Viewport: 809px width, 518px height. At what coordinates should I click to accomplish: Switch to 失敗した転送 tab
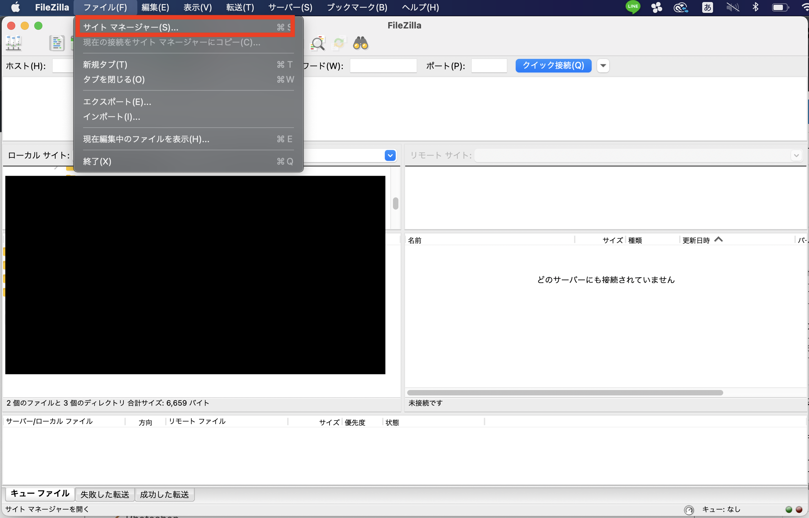tap(105, 494)
